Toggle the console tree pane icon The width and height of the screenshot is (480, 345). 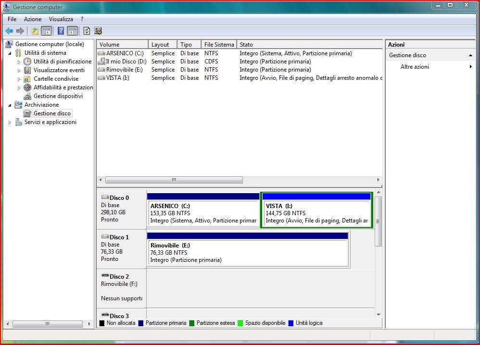pyautogui.click(x=47, y=31)
